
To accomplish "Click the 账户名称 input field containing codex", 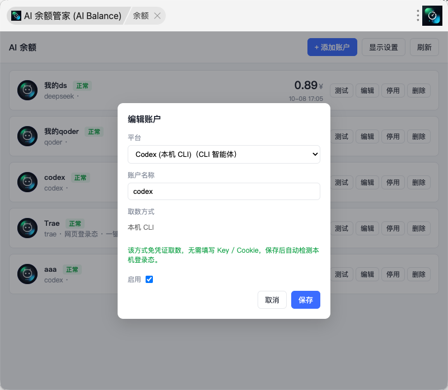I will pos(224,191).
